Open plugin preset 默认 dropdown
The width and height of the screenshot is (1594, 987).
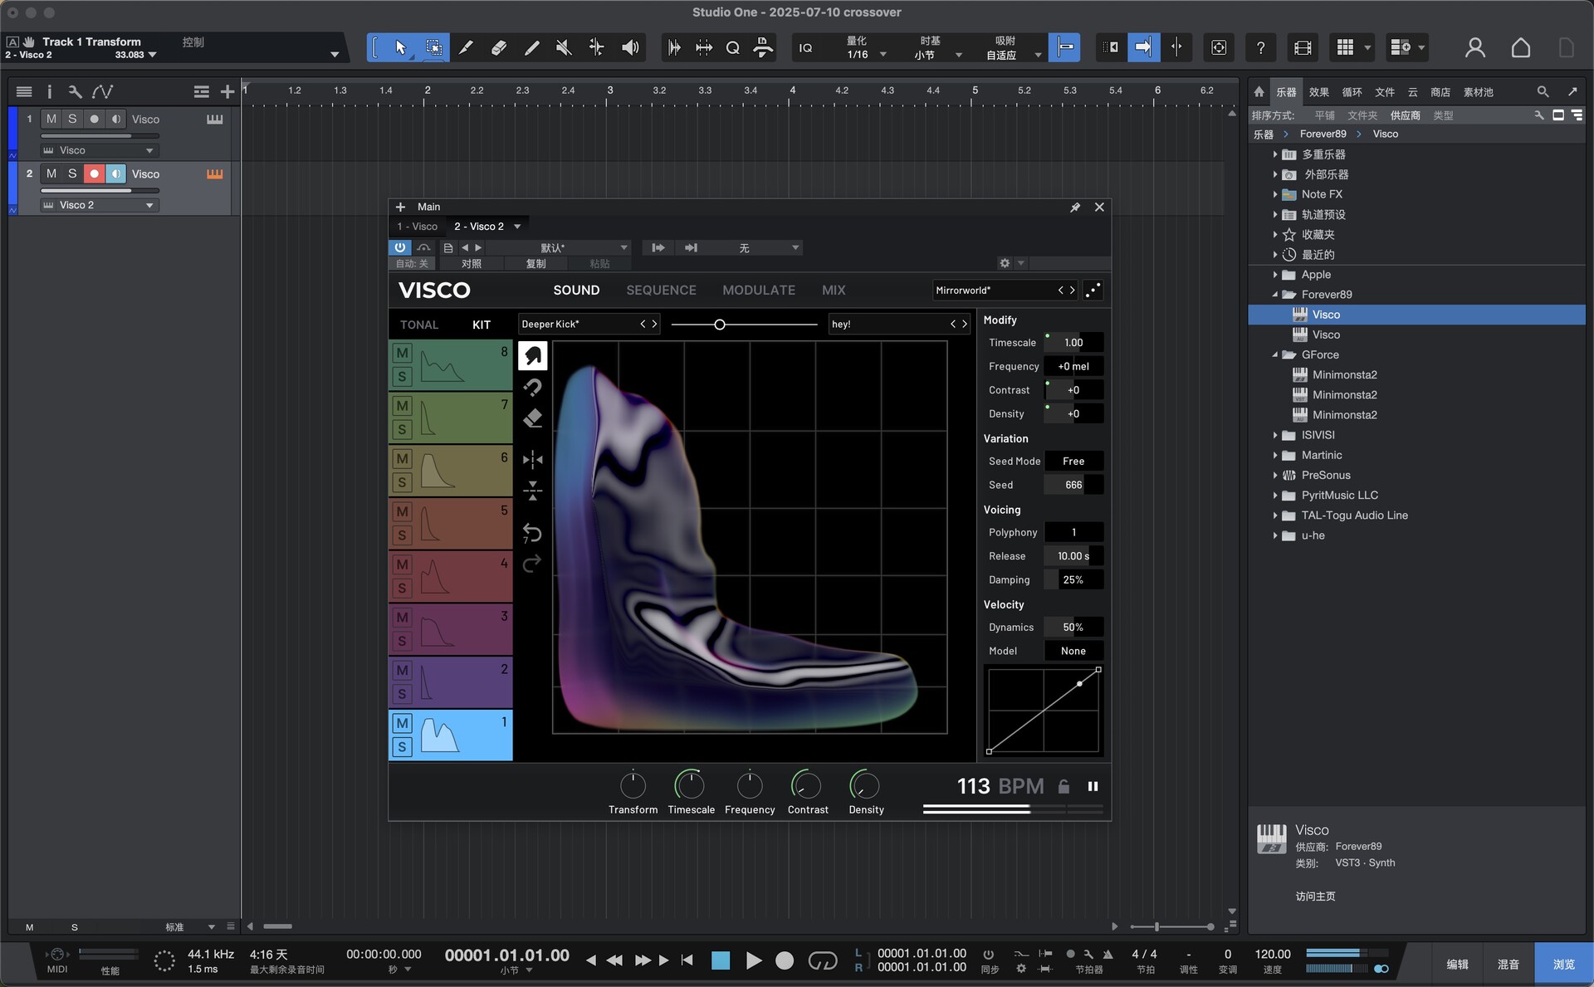point(560,247)
